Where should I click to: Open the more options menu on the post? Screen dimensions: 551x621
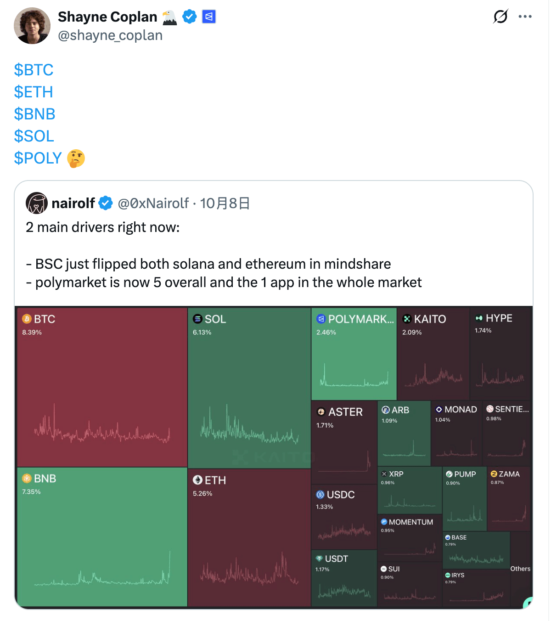click(526, 17)
